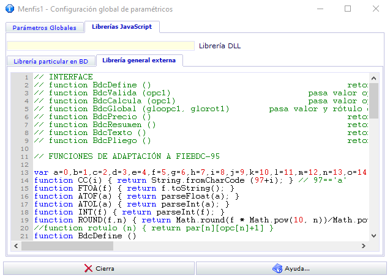Click 'function CC(i)' on line 14
390x278 pixels.
point(68,180)
